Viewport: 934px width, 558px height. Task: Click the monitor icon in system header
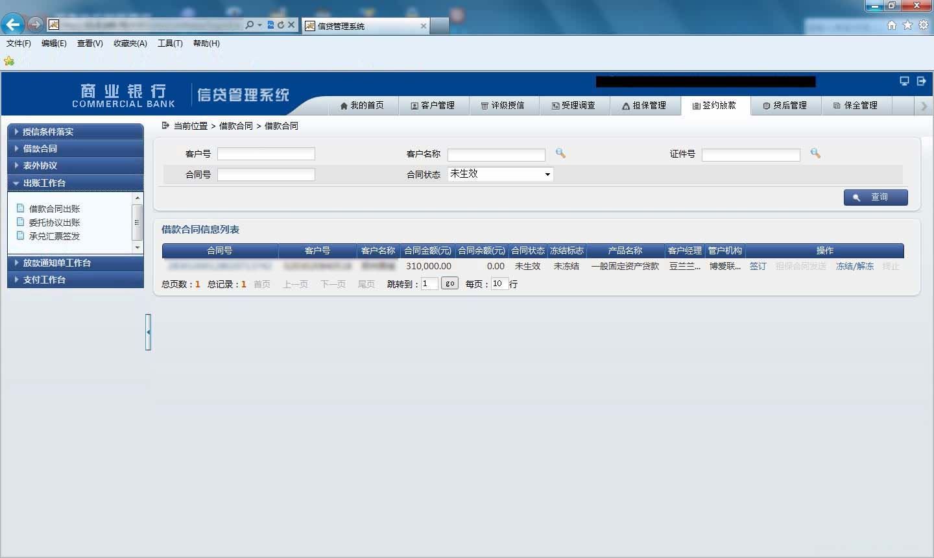(x=904, y=81)
